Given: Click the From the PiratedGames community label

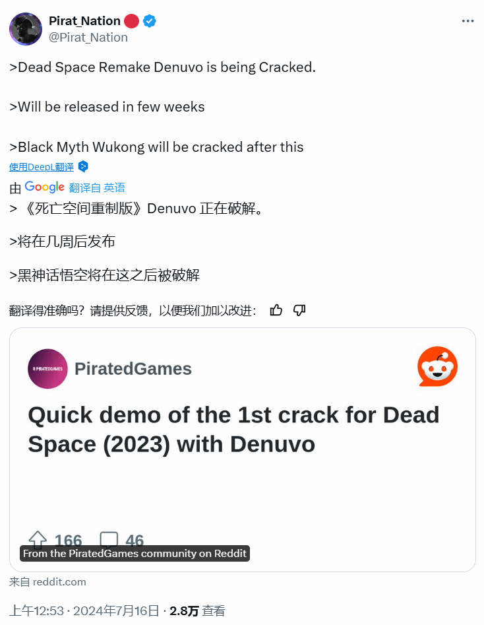Looking at the screenshot, I should click(135, 553).
